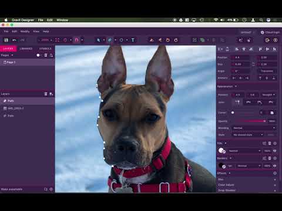This screenshot has height=211, width=282.
Task: Open the Pointer tool dropdown arrow
Action: [104, 40]
